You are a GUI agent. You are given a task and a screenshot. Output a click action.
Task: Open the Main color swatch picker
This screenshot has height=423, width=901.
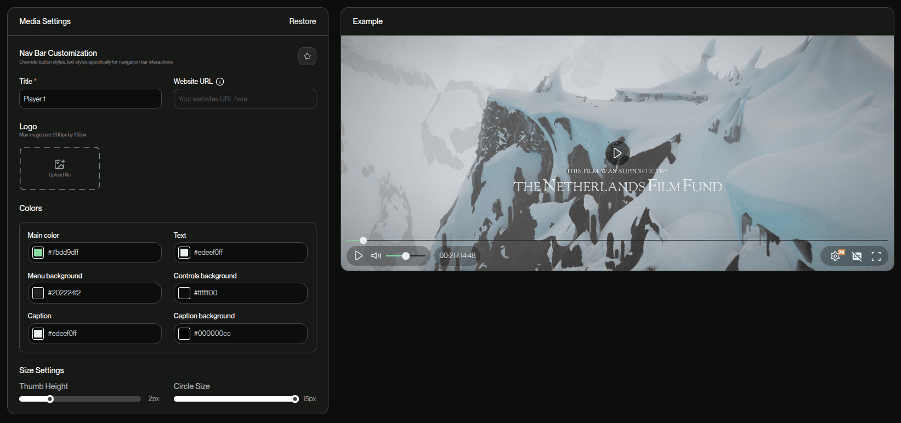[38, 253]
